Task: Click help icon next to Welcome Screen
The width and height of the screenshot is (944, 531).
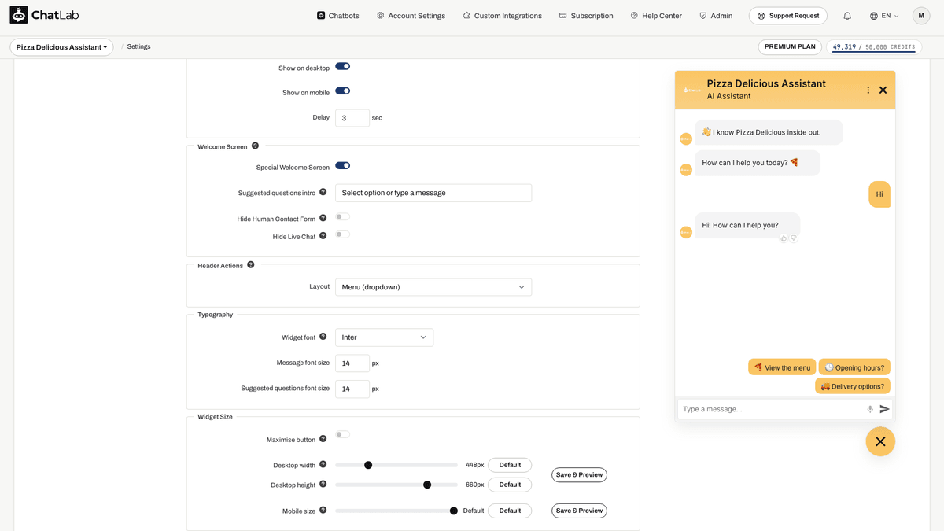Action: (255, 146)
